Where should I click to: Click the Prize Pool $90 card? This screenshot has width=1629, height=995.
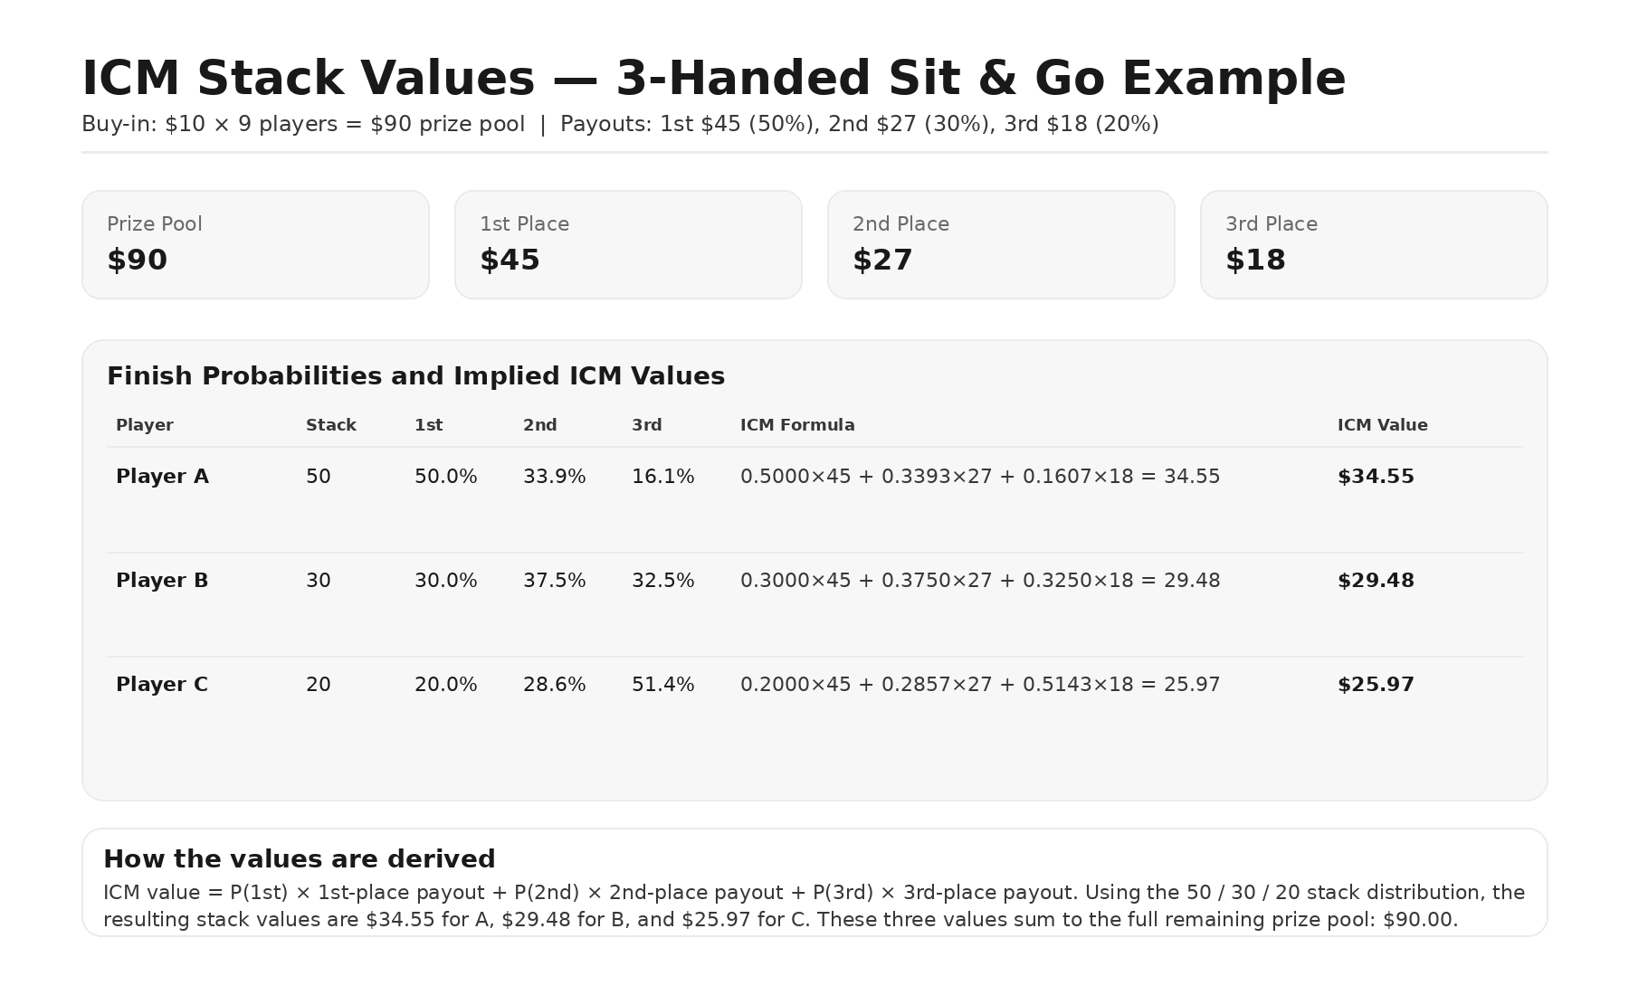[x=255, y=244]
